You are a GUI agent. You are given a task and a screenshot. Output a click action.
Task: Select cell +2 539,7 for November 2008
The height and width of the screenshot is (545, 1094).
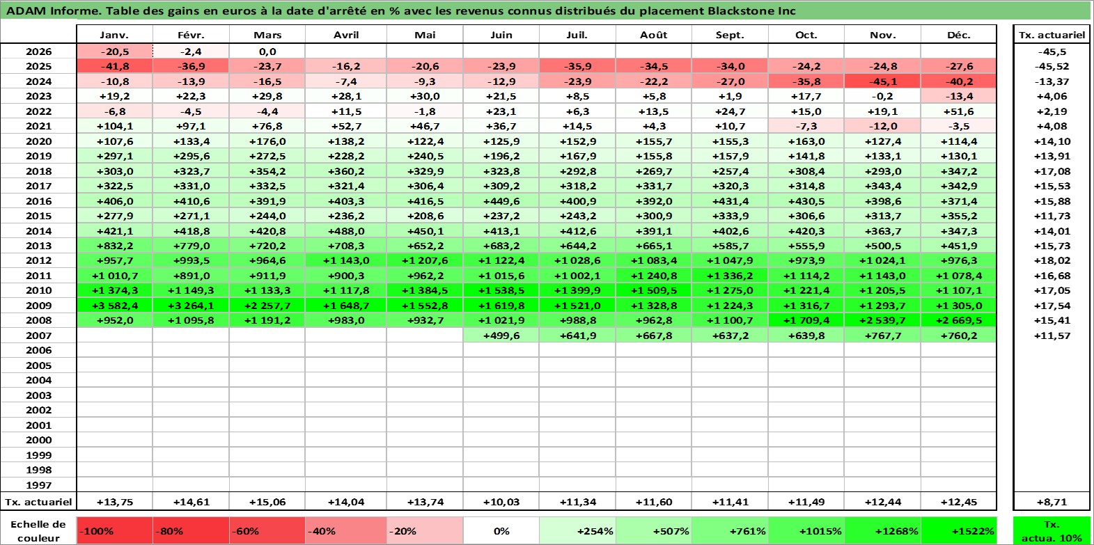click(x=882, y=320)
